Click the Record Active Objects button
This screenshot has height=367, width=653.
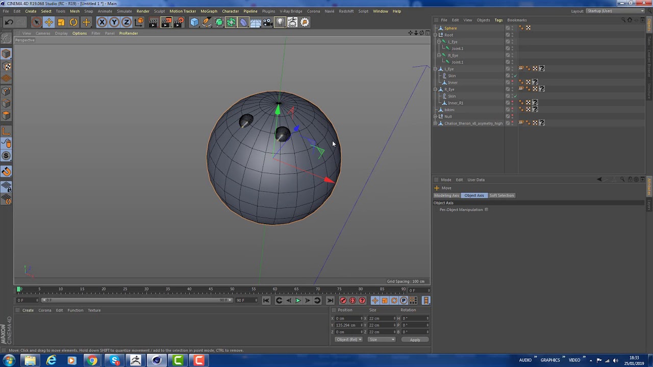click(343, 301)
